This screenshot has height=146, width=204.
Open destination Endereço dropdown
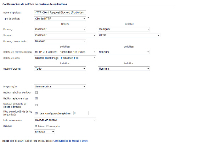[x=124, y=29]
